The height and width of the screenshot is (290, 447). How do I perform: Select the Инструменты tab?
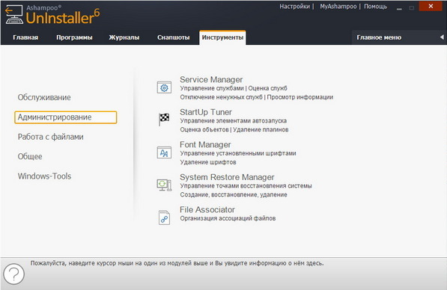(222, 37)
